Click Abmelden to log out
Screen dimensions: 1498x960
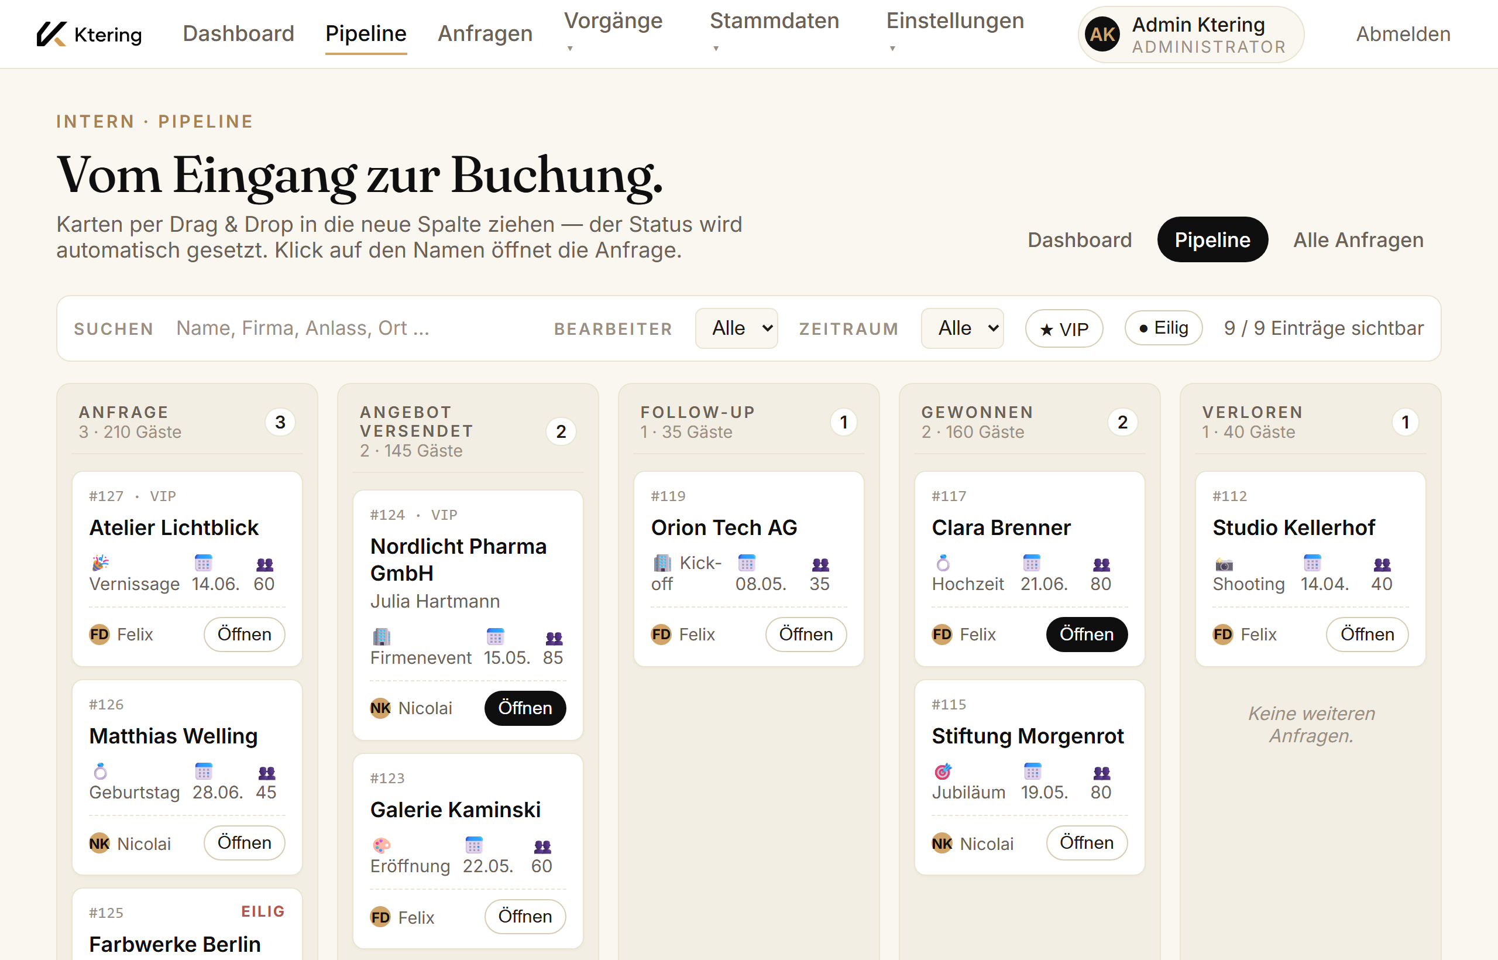(x=1402, y=35)
